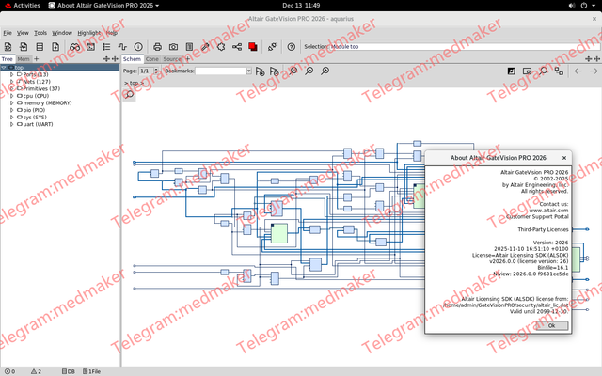The image size is (602, 376).
Task: Open the View menu
Action: point(23,33)
